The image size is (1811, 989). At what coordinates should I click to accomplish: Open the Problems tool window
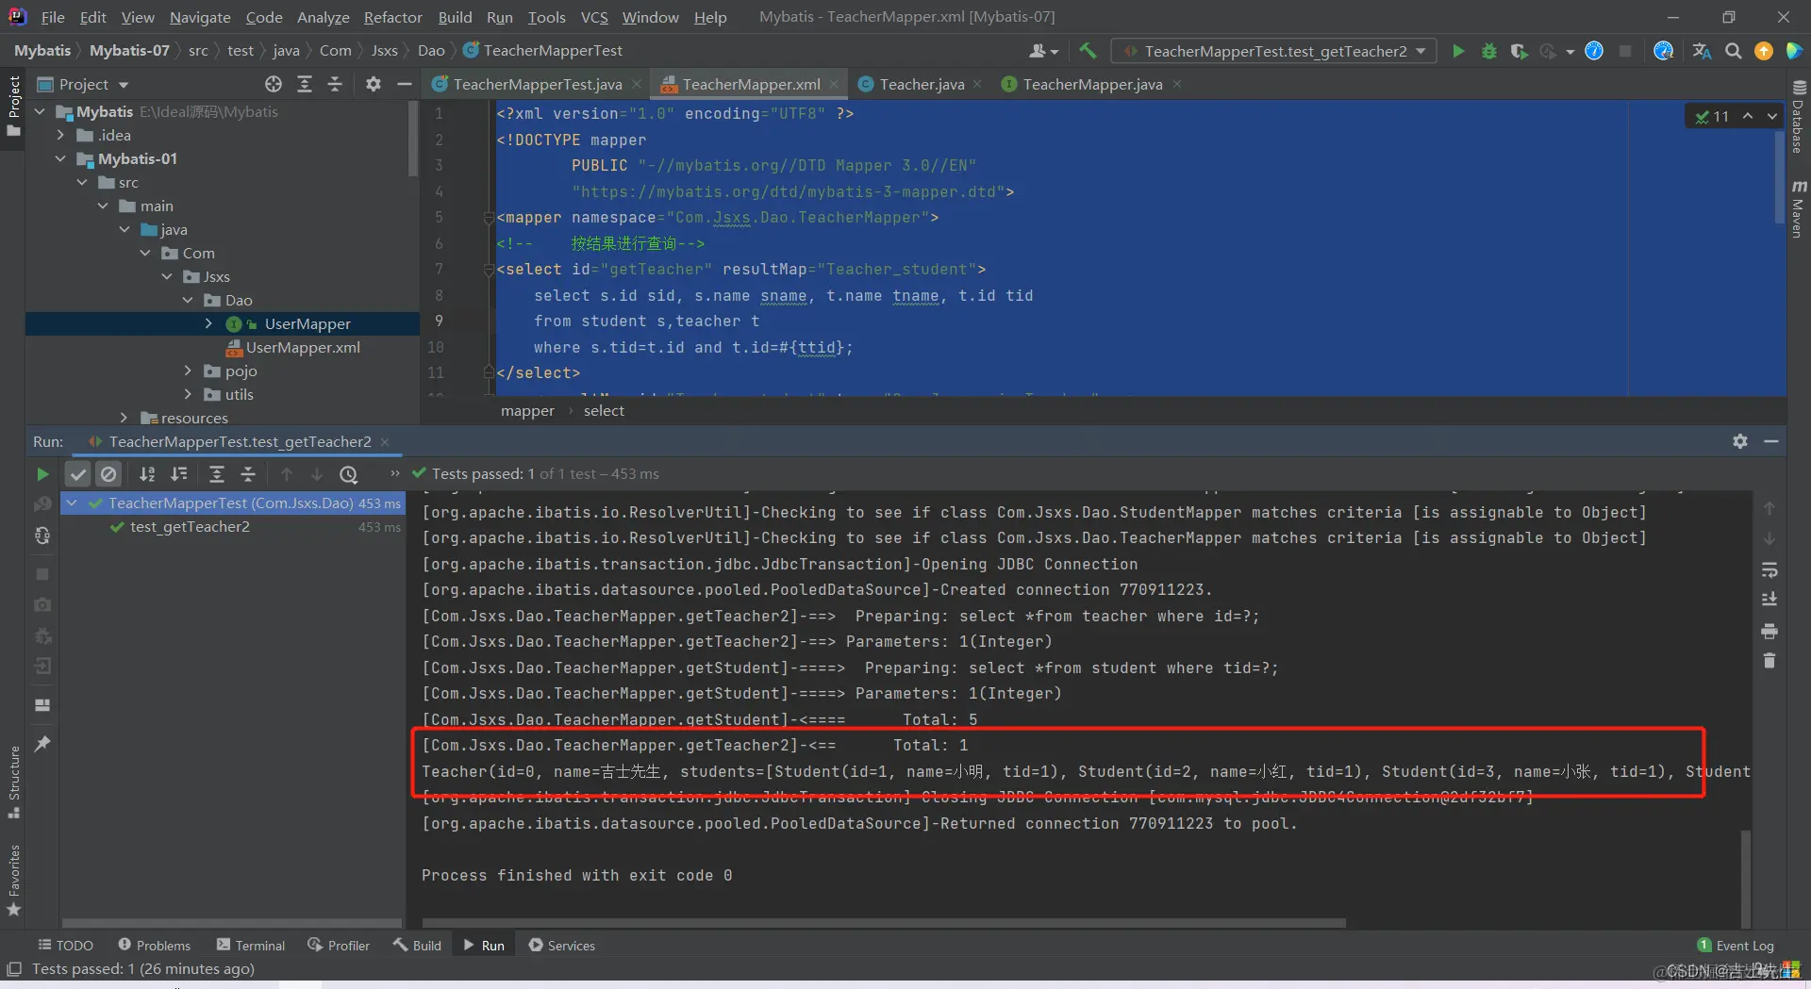pyautogui.click(x=154, y=945)
